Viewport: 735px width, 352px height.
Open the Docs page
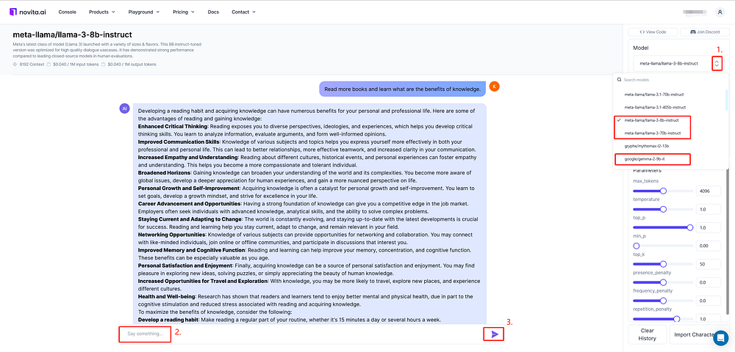(213, 12)
